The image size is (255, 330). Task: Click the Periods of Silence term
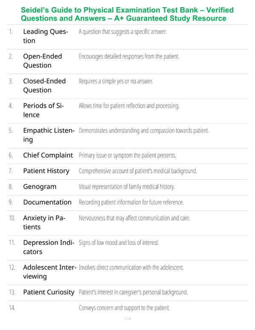tap(43, 110)
